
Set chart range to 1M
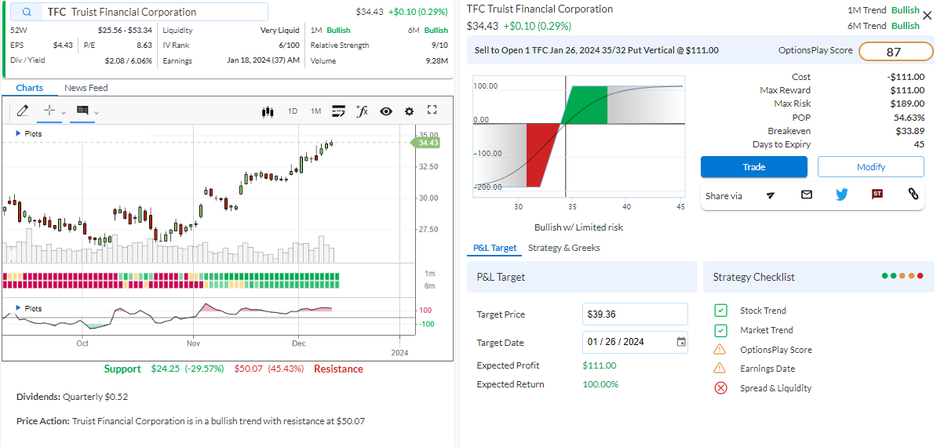315,111
